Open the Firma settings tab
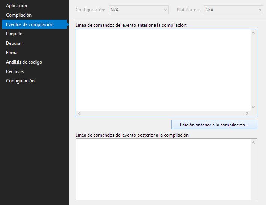The height and width of the screenshot is (205, 266). tap(12, 53)
